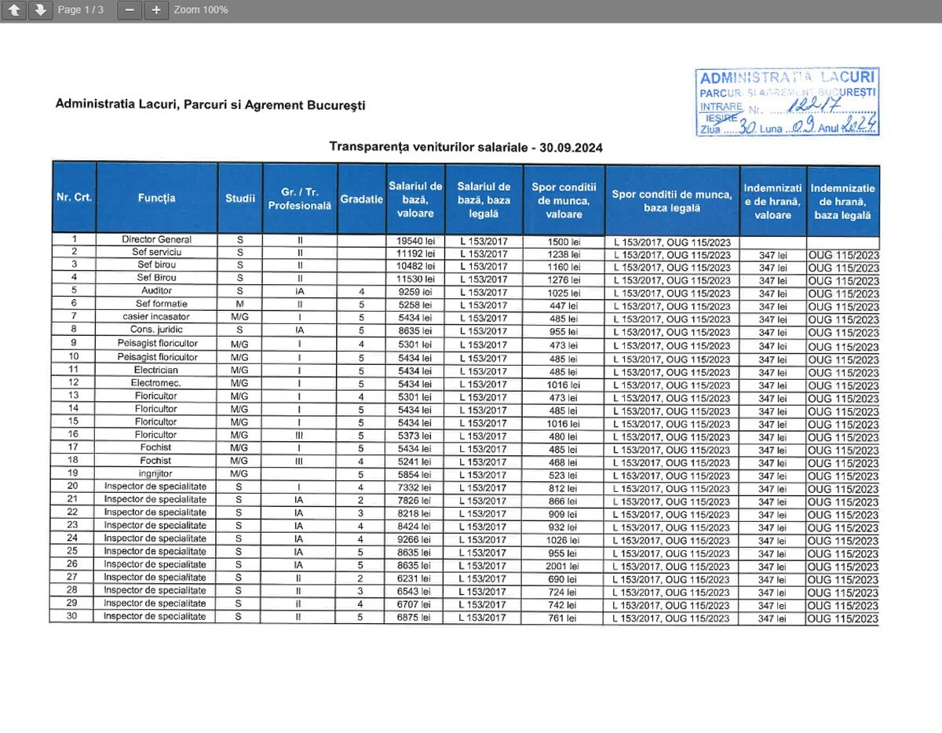Select the 'Auditor' cell
The image size is (942, 733).
coord(157,291)
